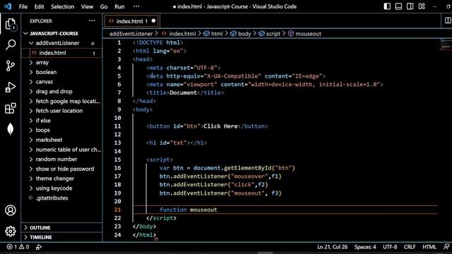Click the script breadcrumb segment

coord(269,34)
